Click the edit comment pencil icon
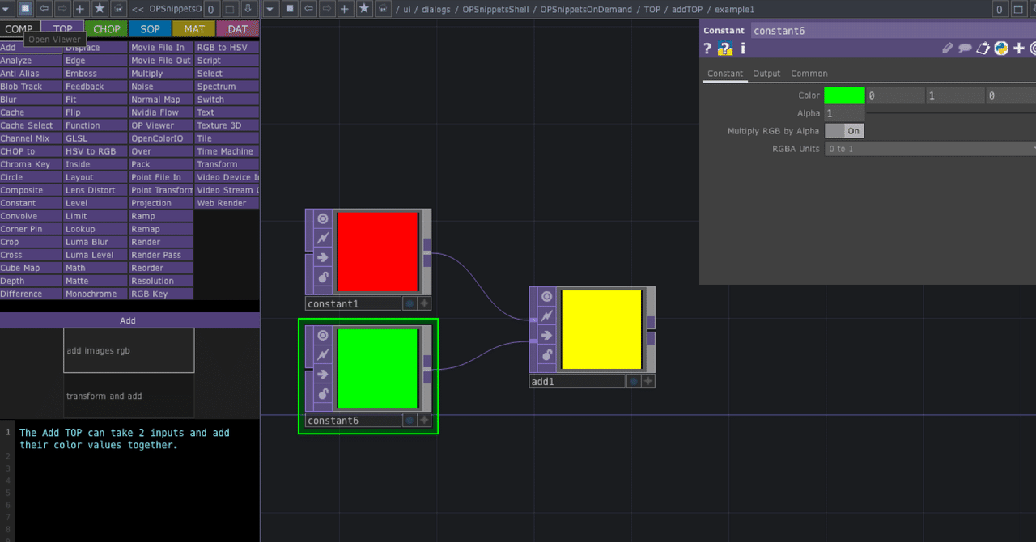Screen dimensions: 1036x542 (x=948, y=48)
